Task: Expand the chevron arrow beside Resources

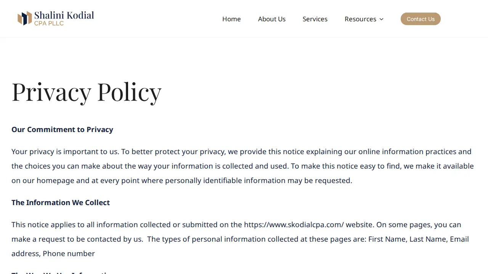Action: pyautogui.click(x=381, y=19)
